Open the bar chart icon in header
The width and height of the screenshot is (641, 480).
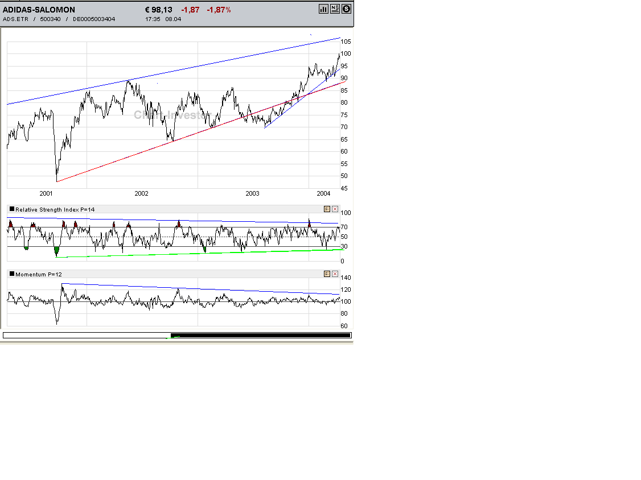(323, 9)
